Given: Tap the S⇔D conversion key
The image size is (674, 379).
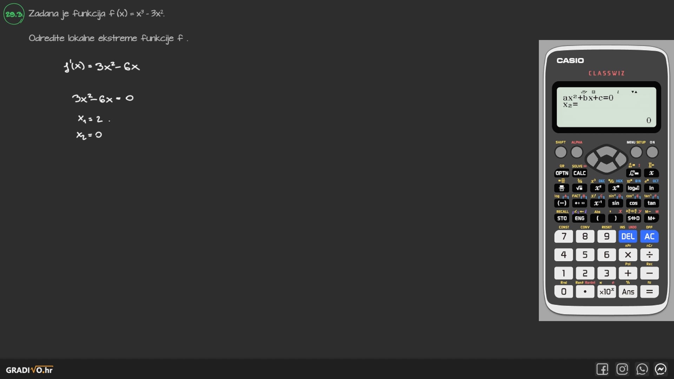Looking at the screenshot, I should coord(633,218).
